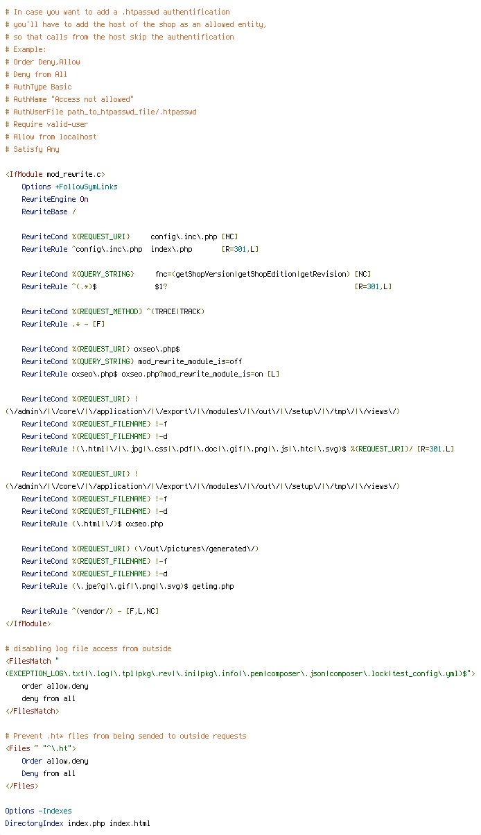
Task: Select capitalized 'Order allow,deny' inside Files block
Action: pyautogui.click(x=55, y=761)
